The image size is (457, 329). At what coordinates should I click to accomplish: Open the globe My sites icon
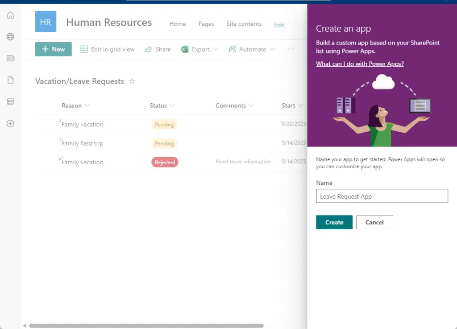(11, 37)
